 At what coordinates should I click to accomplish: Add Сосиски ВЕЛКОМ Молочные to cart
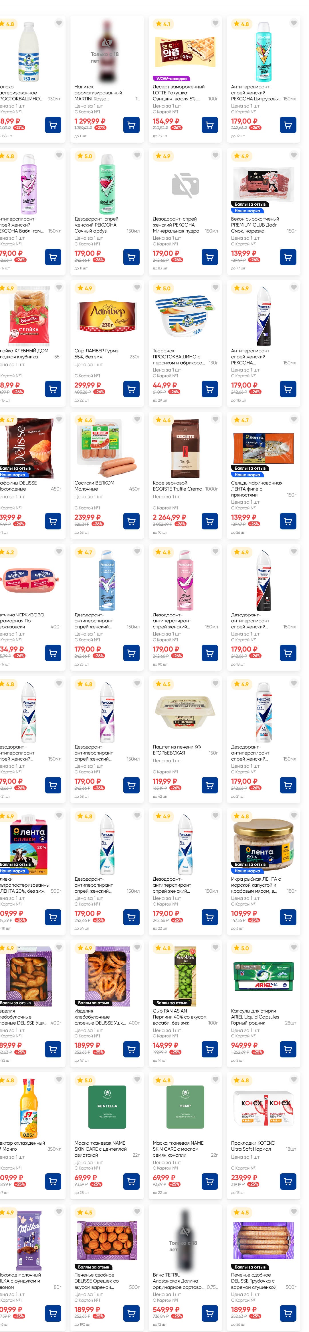point(131,521)
